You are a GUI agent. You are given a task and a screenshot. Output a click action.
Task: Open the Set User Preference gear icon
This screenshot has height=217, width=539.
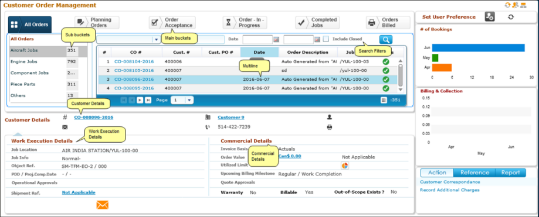click(490, 17)
